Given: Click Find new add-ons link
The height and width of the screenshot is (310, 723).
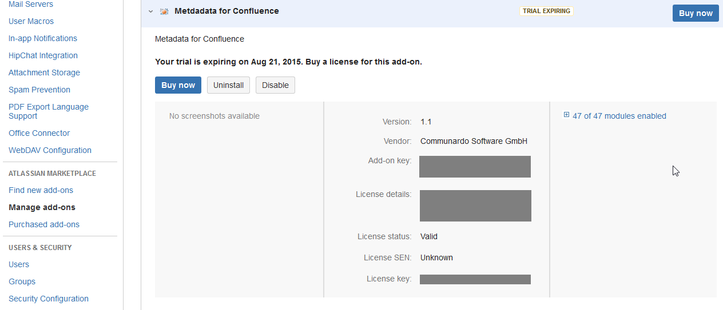Looking at the screenshot, I should tap(41, 190).
